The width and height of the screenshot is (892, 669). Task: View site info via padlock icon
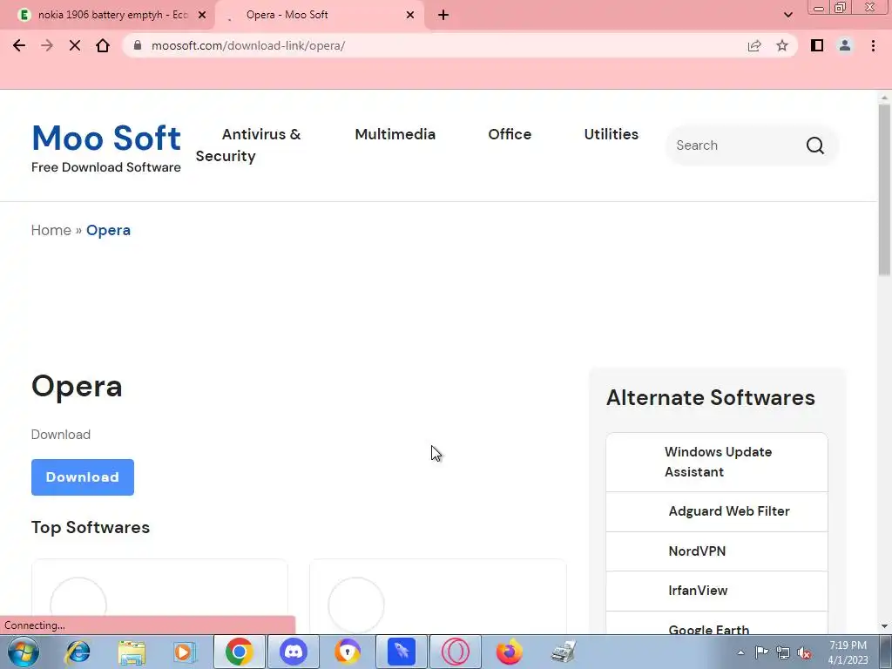tap(137, 45)
